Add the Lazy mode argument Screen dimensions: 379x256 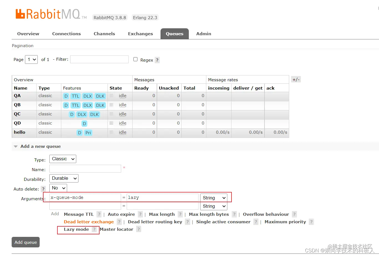(x=76, y=229)
